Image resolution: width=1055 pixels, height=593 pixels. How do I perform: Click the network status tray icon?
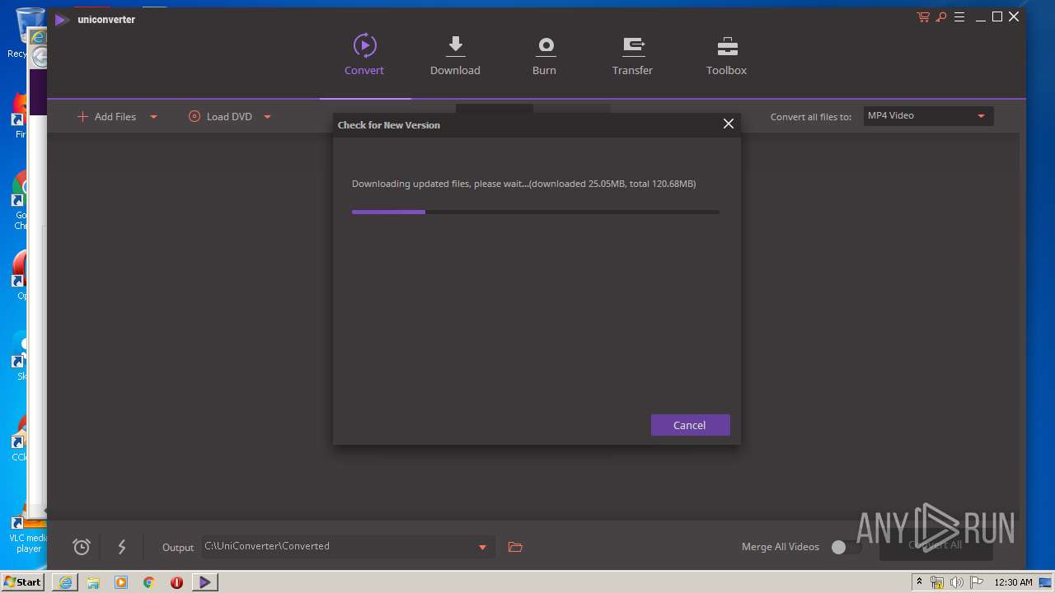(x=937, y=582)
